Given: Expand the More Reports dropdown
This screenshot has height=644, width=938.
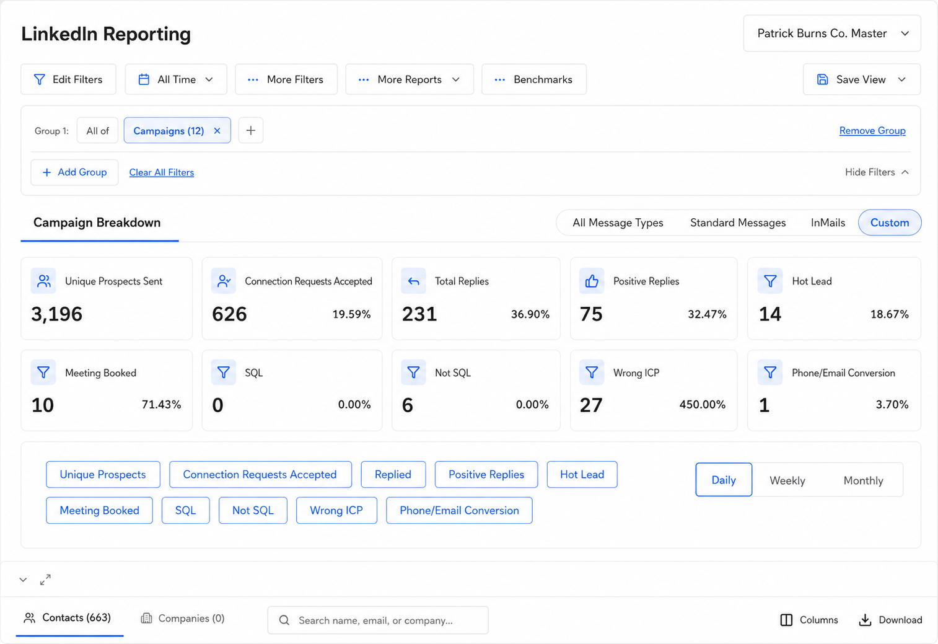Looking at the screenshot, I should pyautogui.click(x=410, y=79).
